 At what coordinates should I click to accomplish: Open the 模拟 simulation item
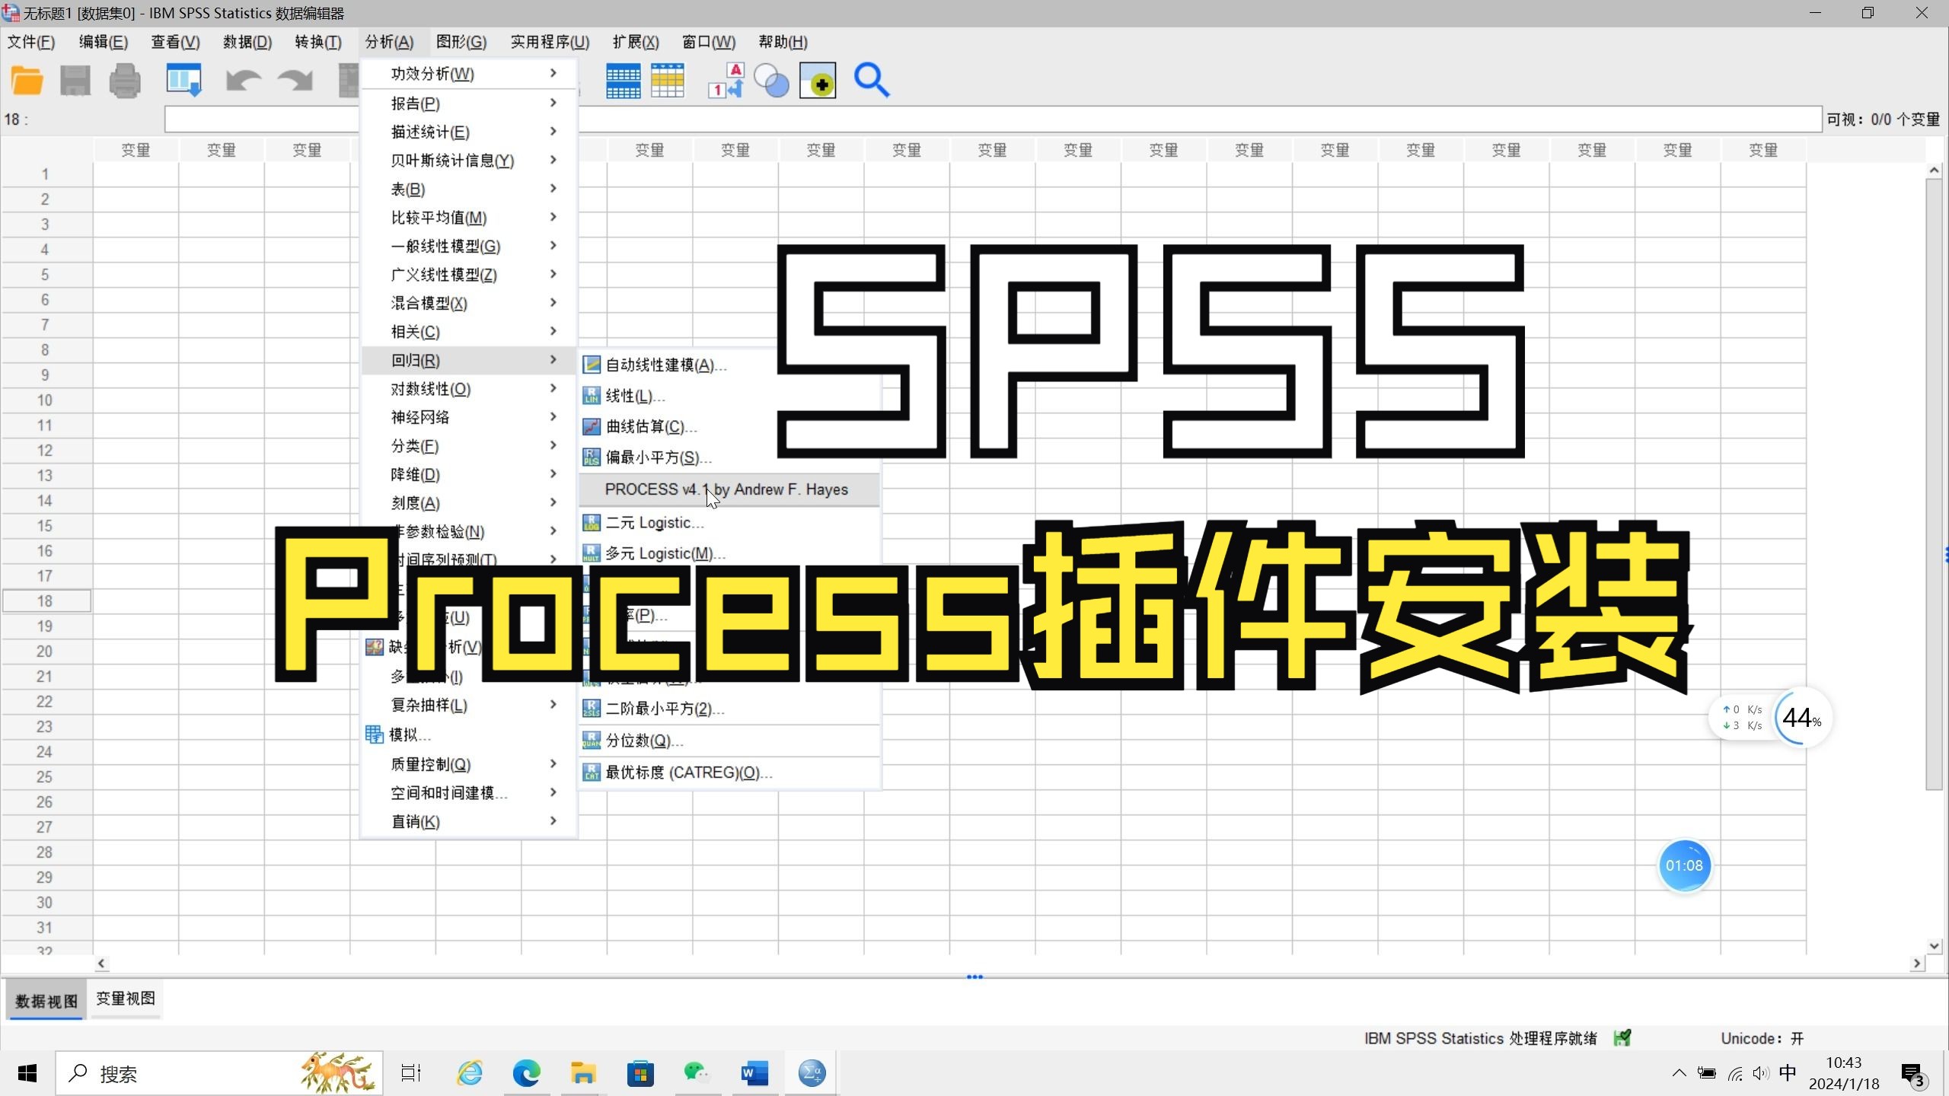tap(469, 734)
